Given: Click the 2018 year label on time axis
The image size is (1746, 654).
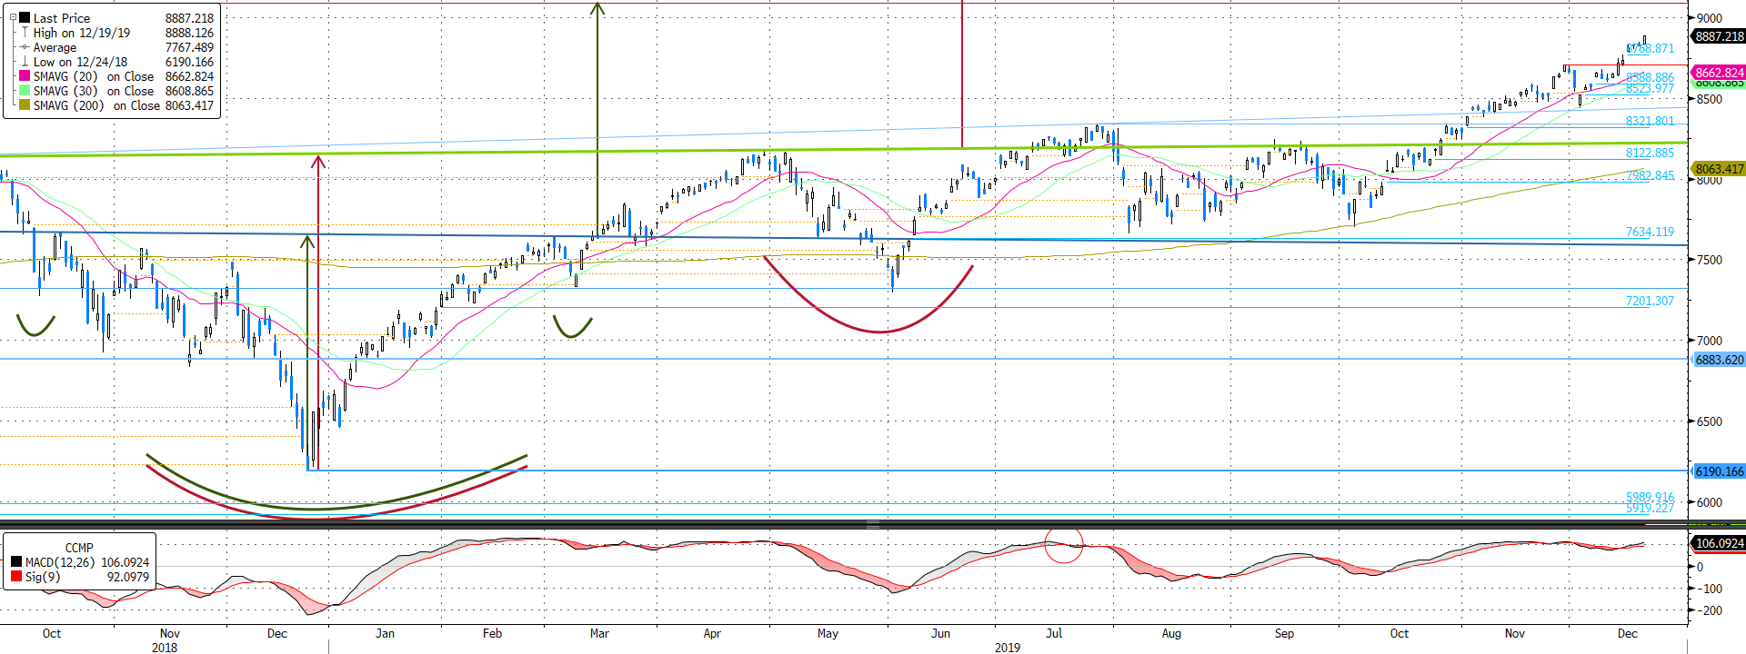Looking at the screenshot, I should 165,648.
